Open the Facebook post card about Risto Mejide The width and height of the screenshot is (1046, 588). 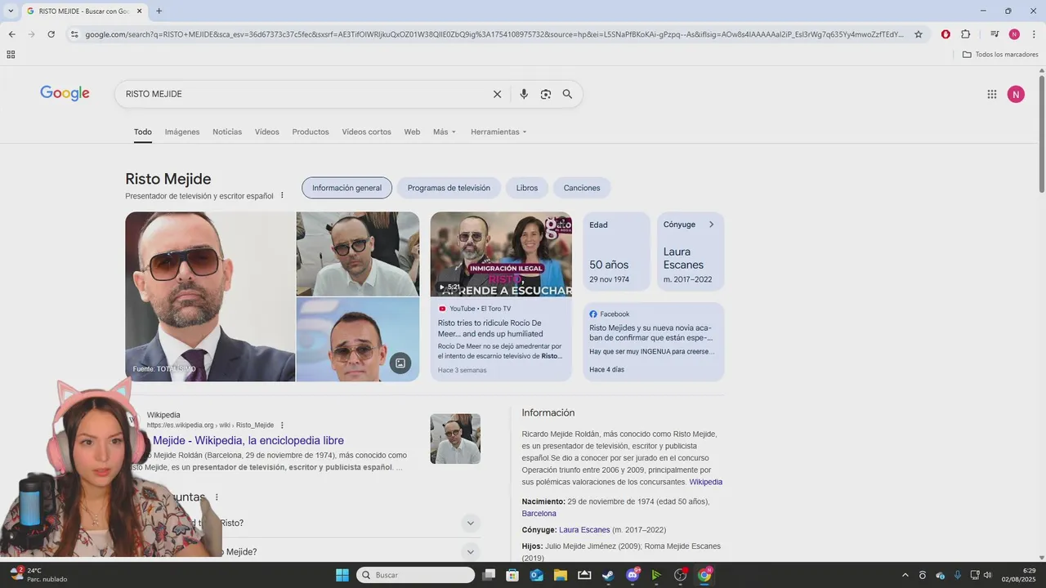click(654, 342)
